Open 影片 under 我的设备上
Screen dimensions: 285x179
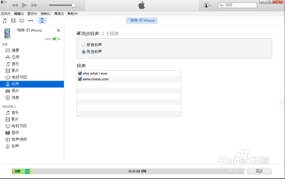coord(32,119)
